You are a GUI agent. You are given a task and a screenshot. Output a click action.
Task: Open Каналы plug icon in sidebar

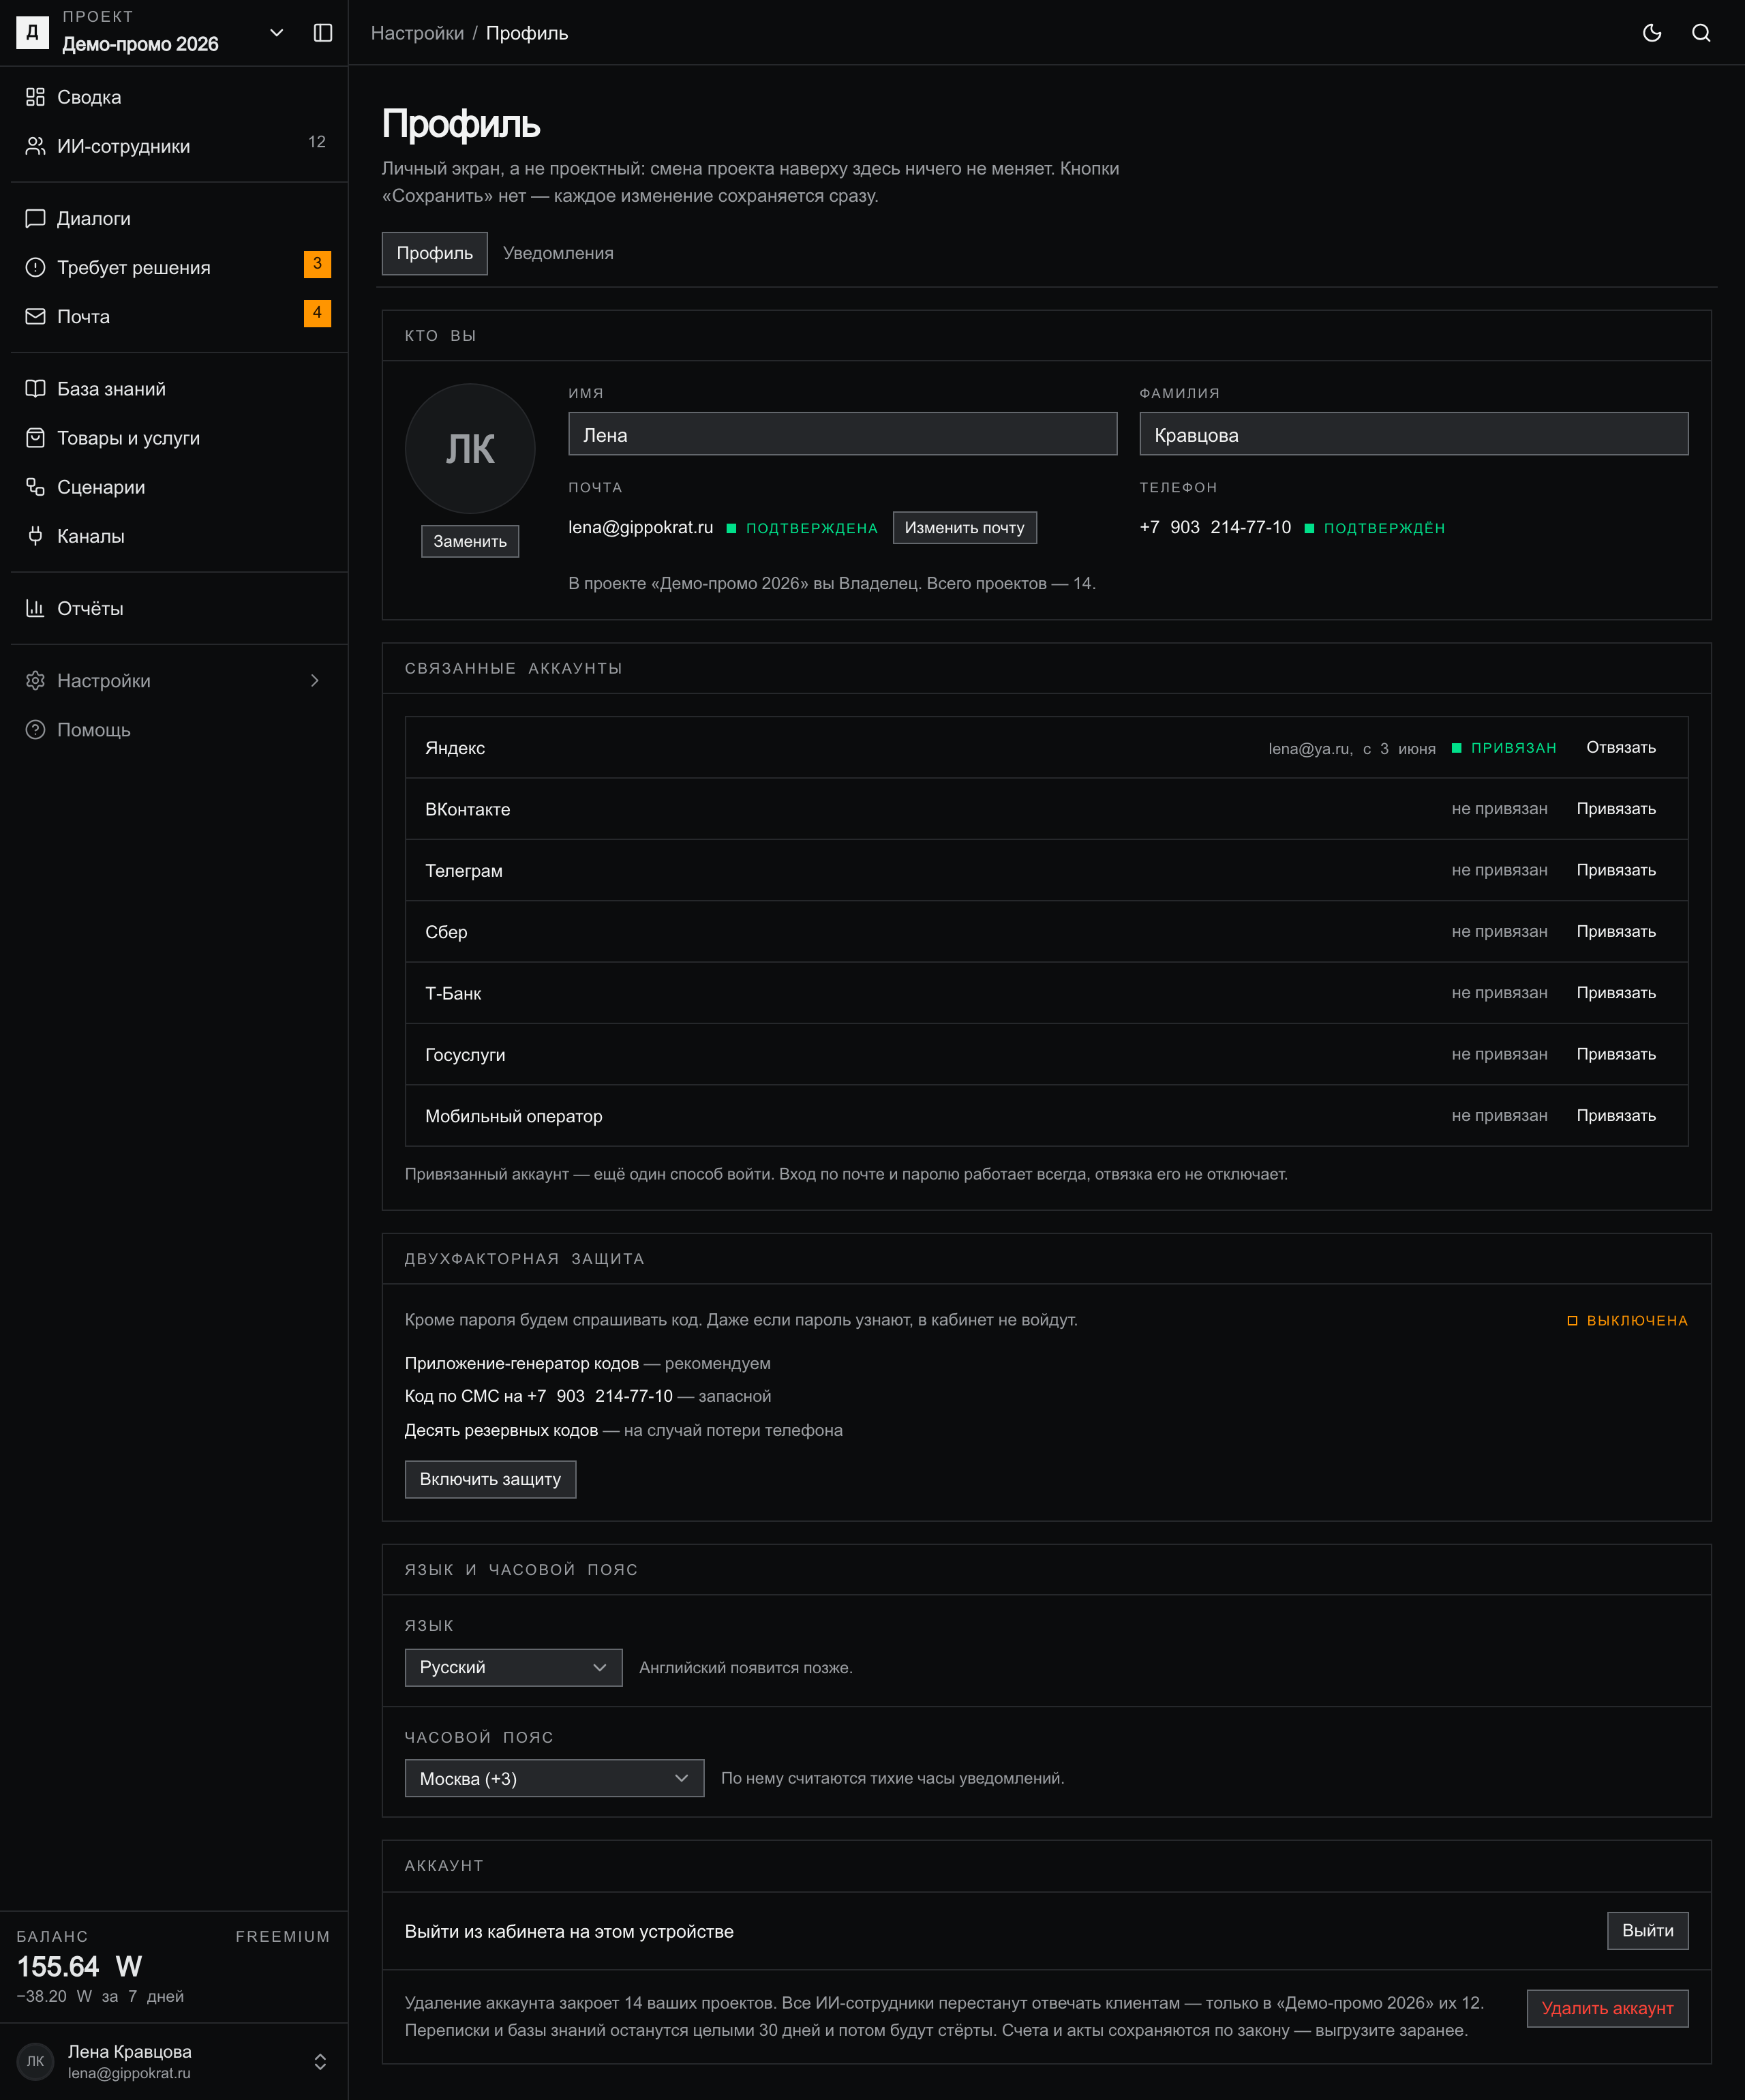point(35,536)
